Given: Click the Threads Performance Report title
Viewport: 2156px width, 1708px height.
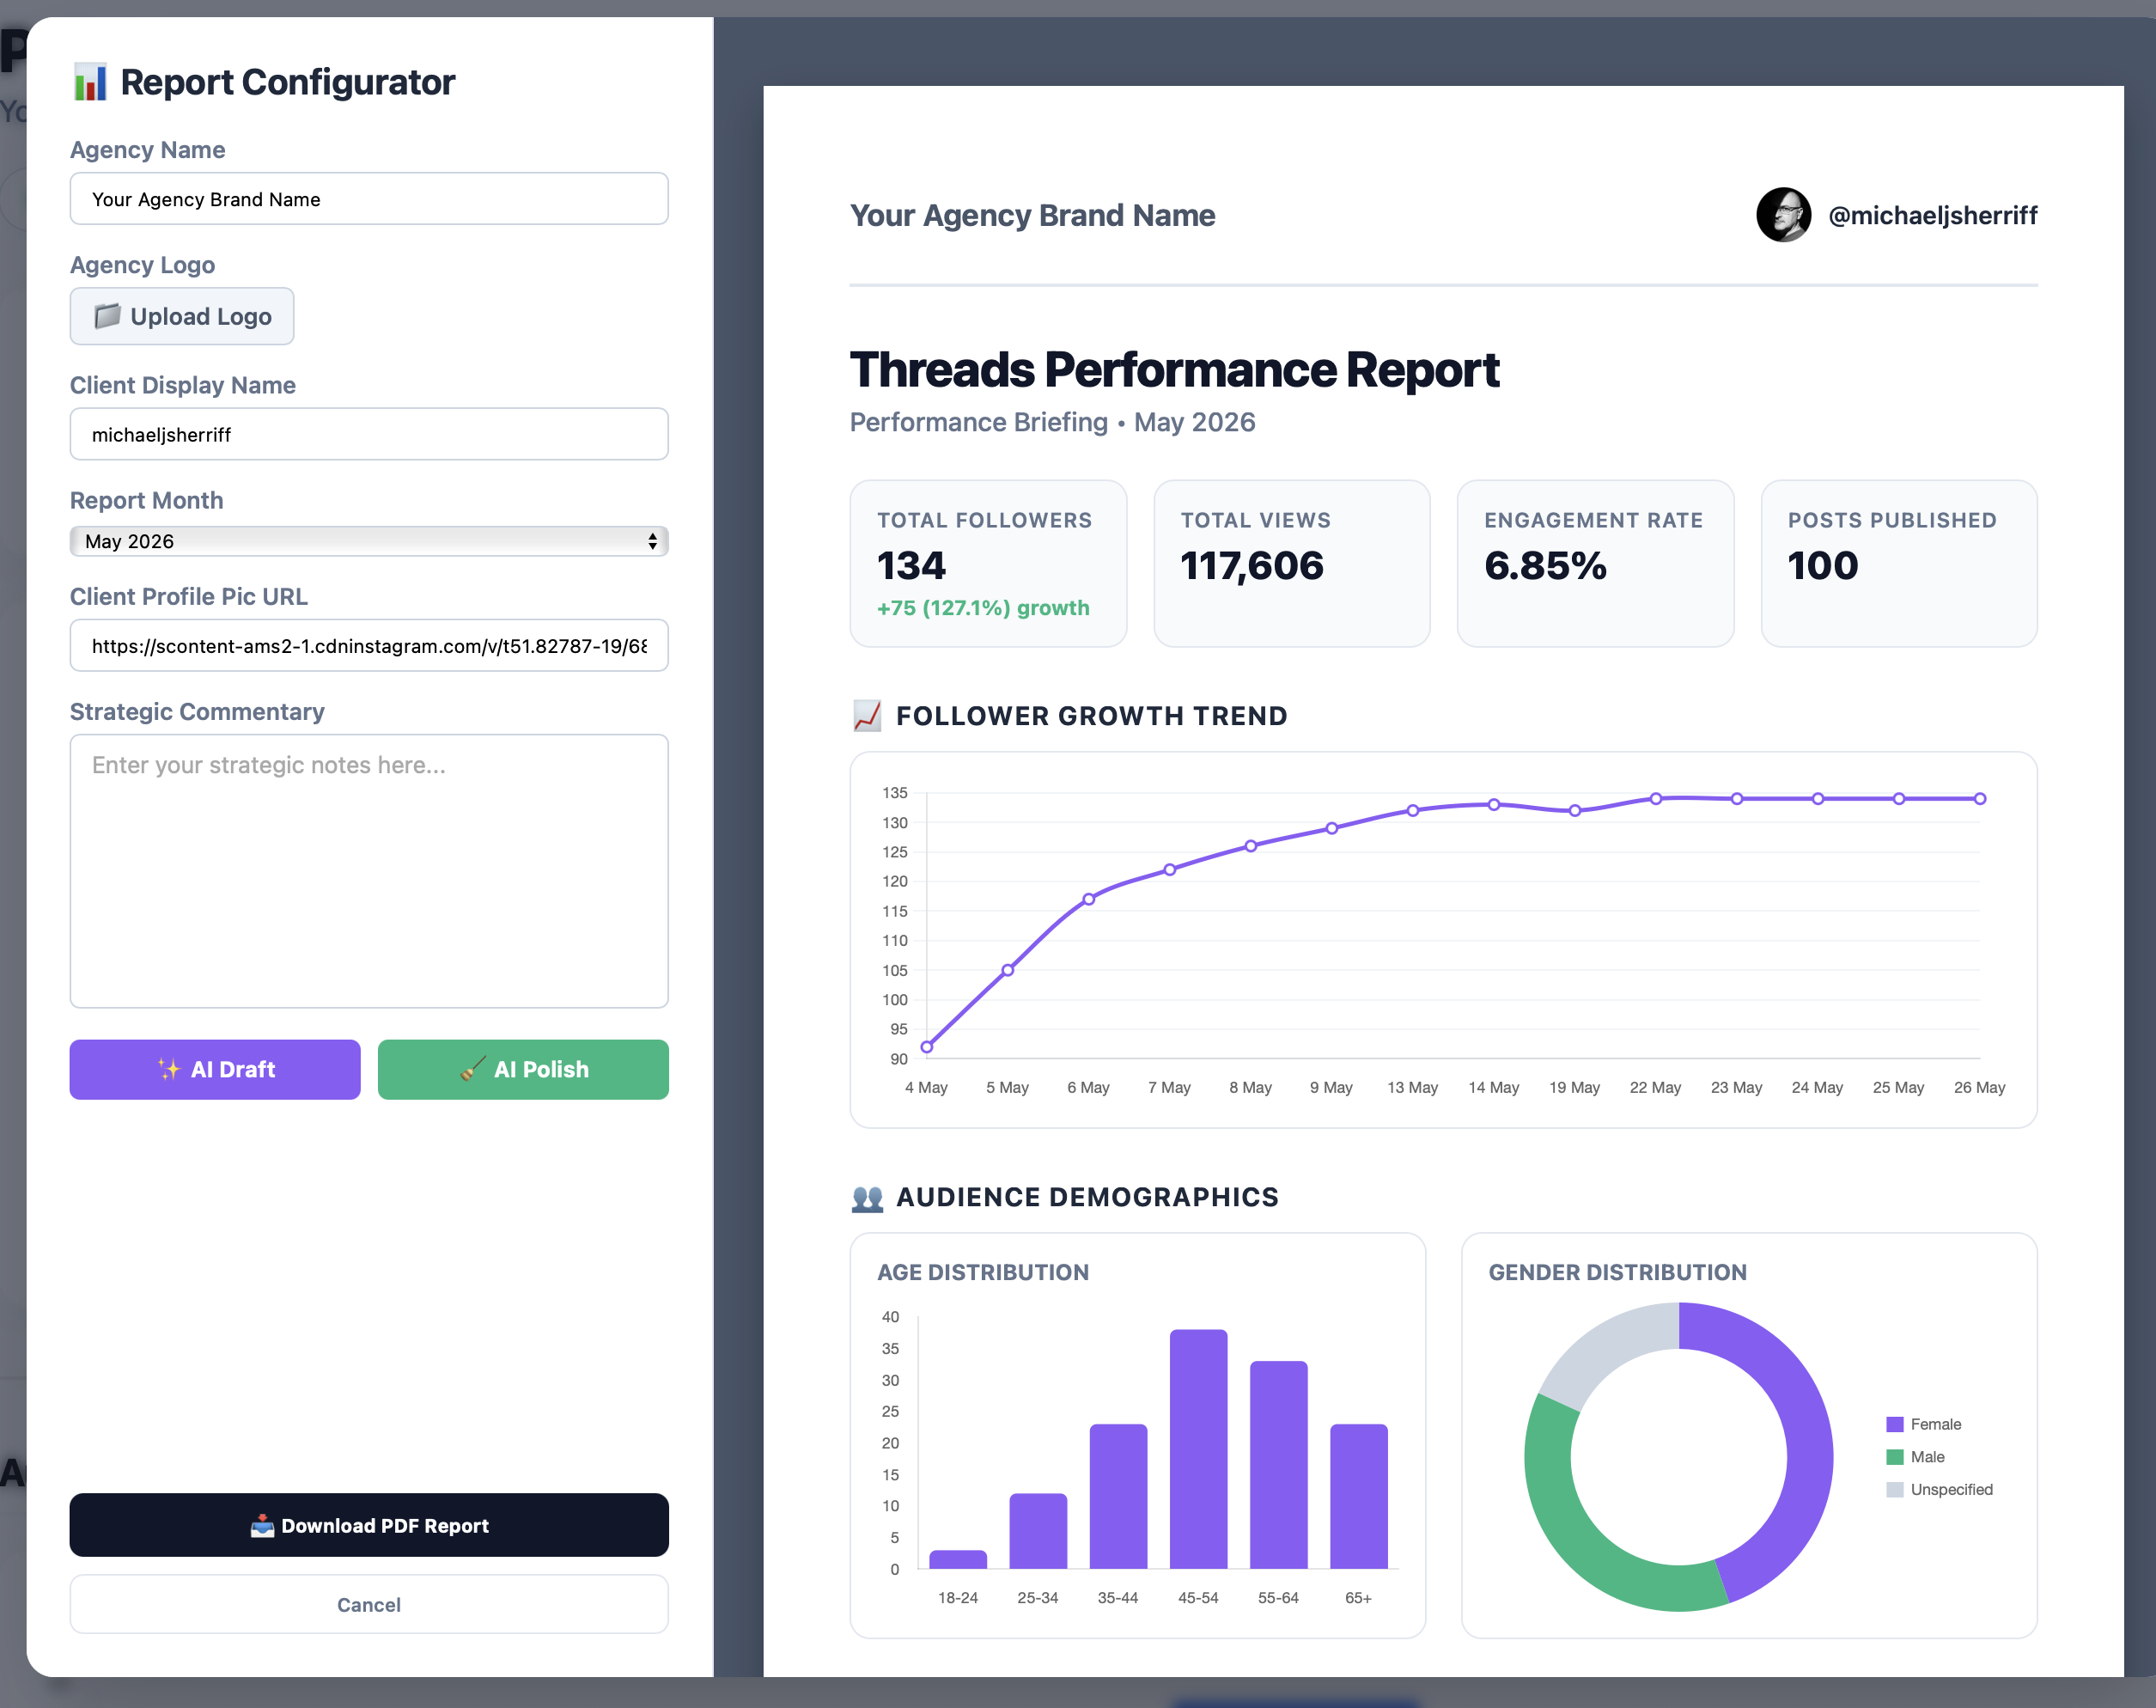Looking at the screenshot, I should point(1174,370).
